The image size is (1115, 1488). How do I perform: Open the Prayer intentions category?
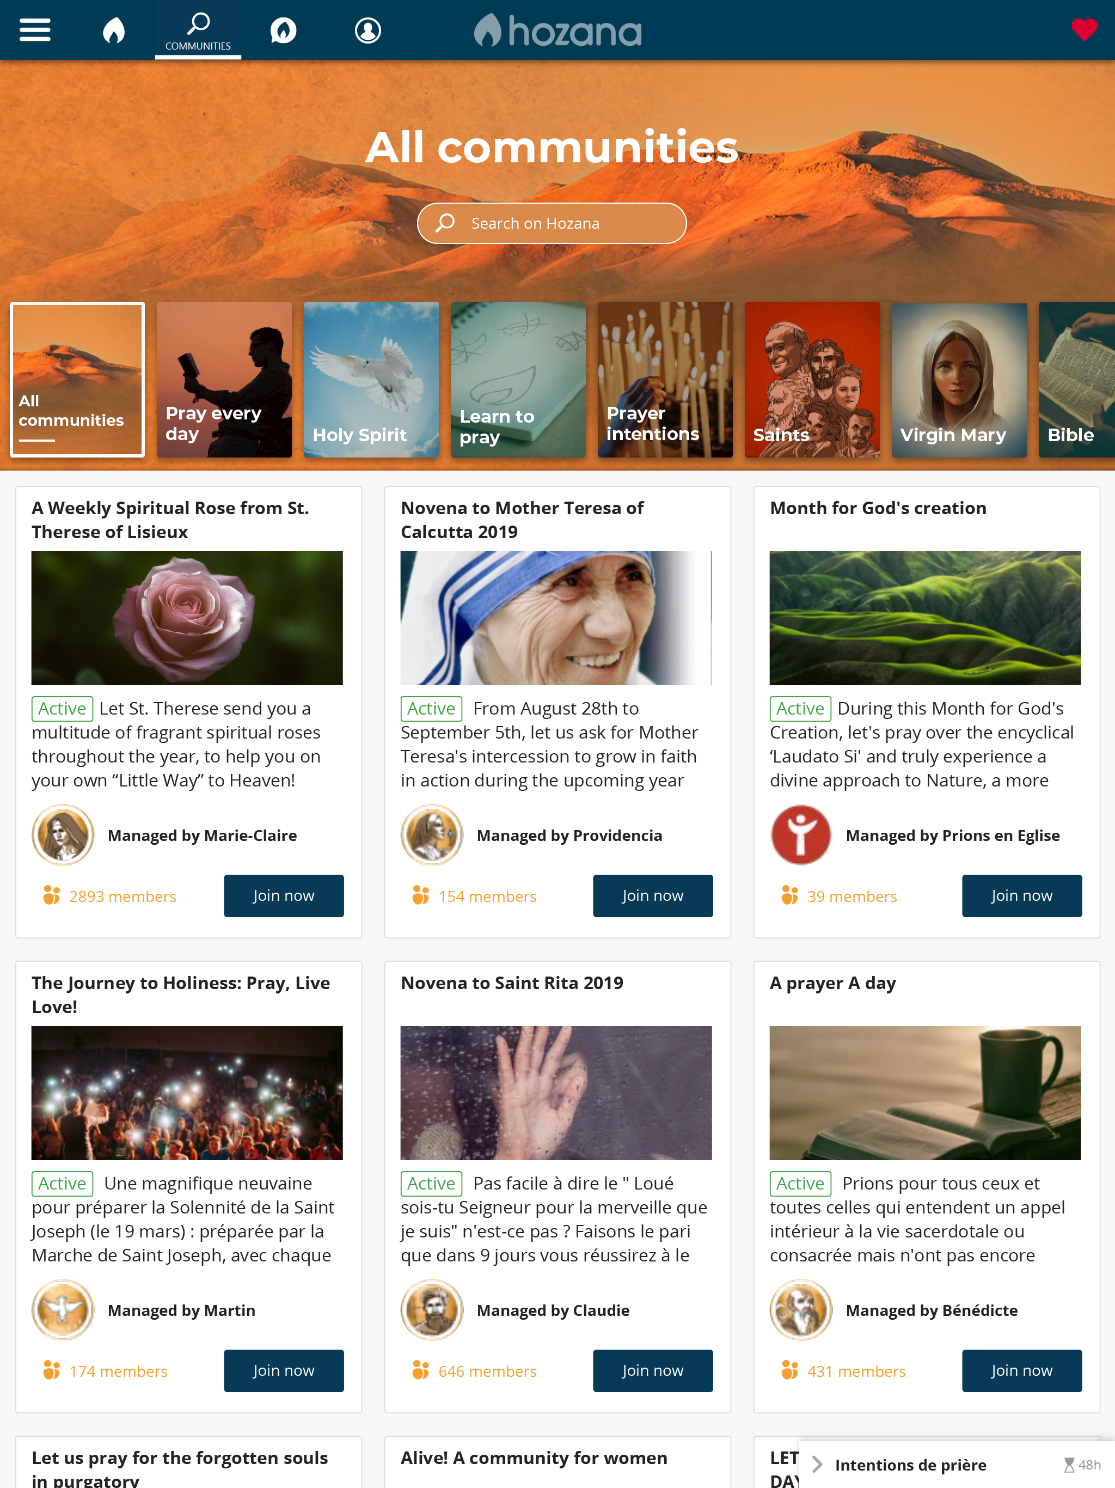(x=665, y=380)
